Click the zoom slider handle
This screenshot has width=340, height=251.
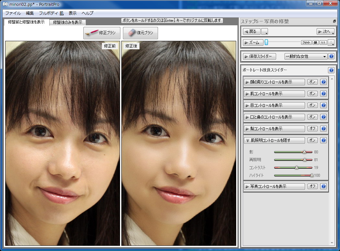266,42
